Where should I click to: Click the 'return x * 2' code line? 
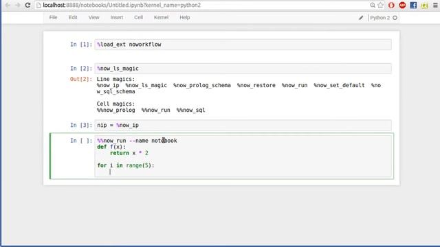point(129,153)
